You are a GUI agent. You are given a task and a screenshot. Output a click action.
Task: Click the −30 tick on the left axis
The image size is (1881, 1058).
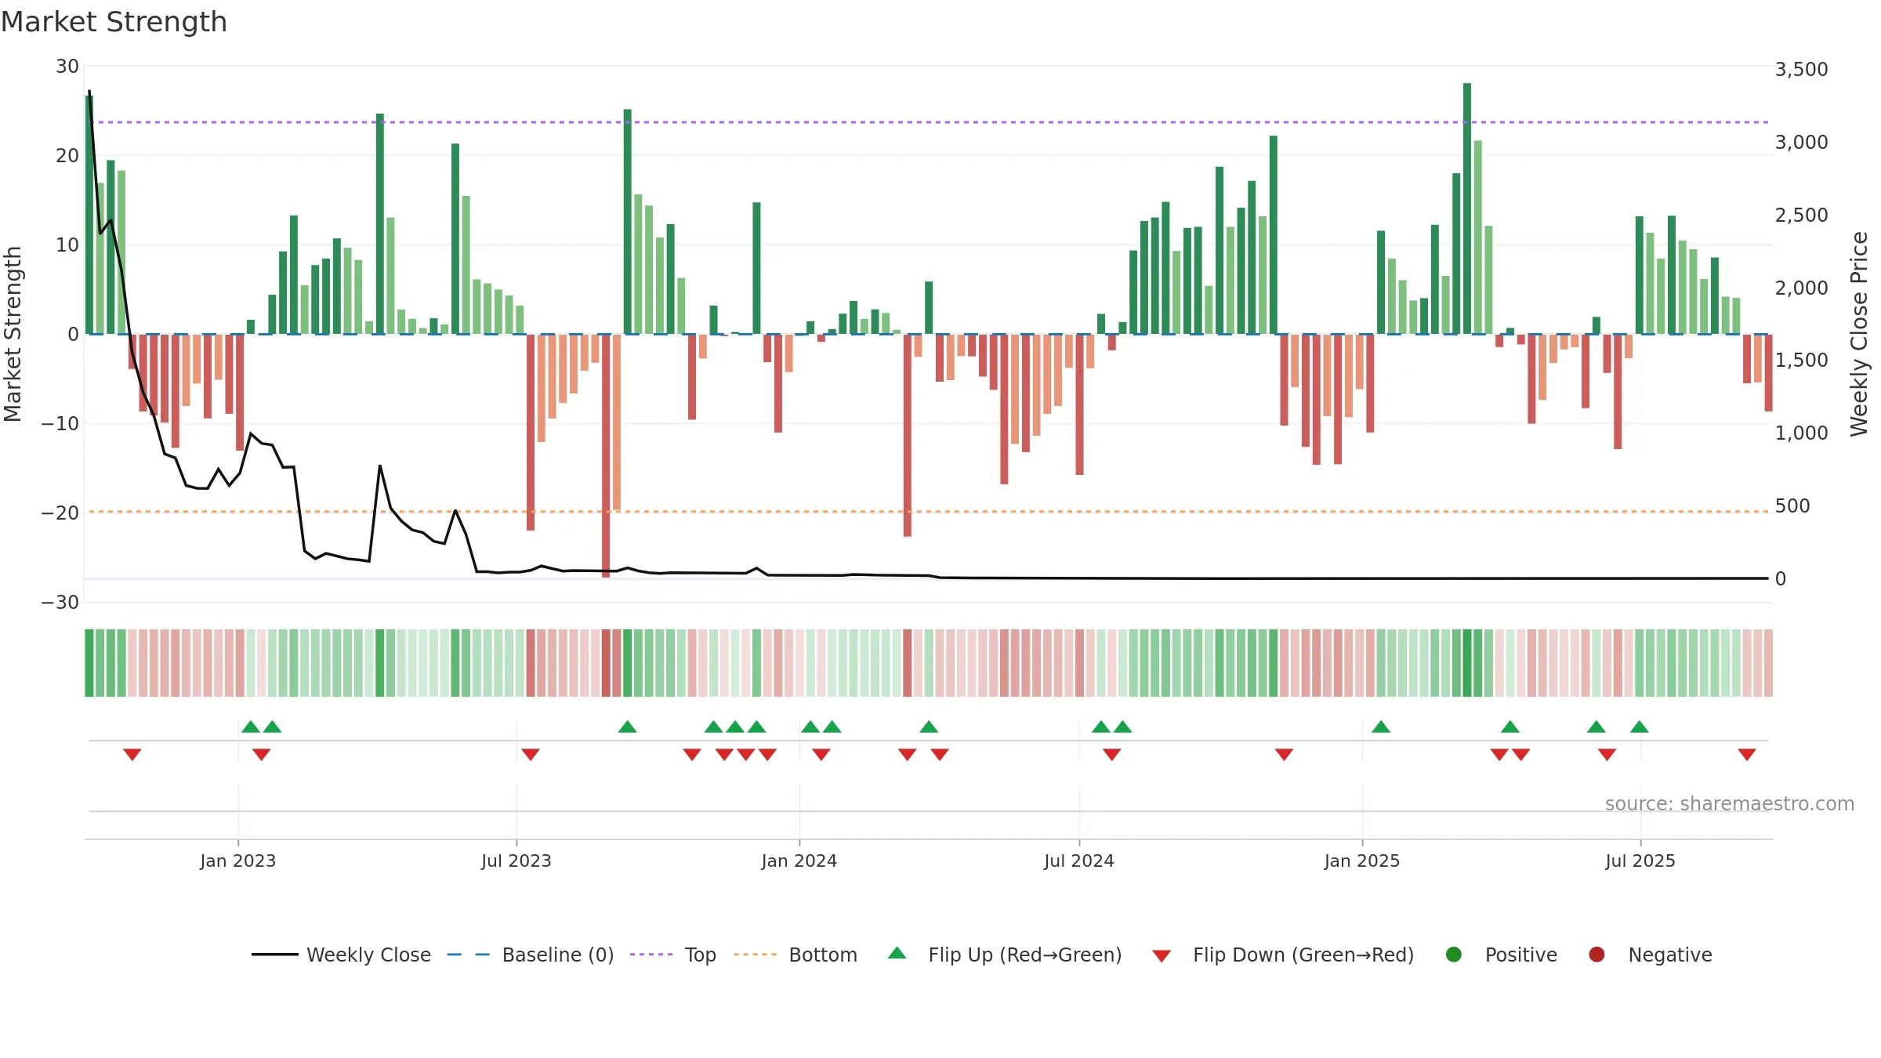60,603
